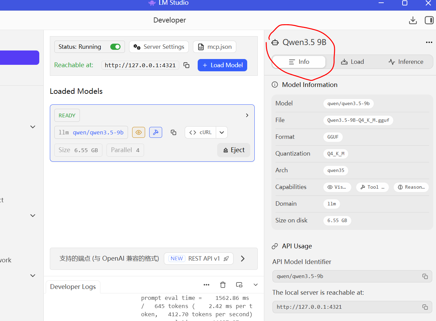Switch to the Inference tab
Image resolution: width=436 pixels, height=321 pixels.
406,62
